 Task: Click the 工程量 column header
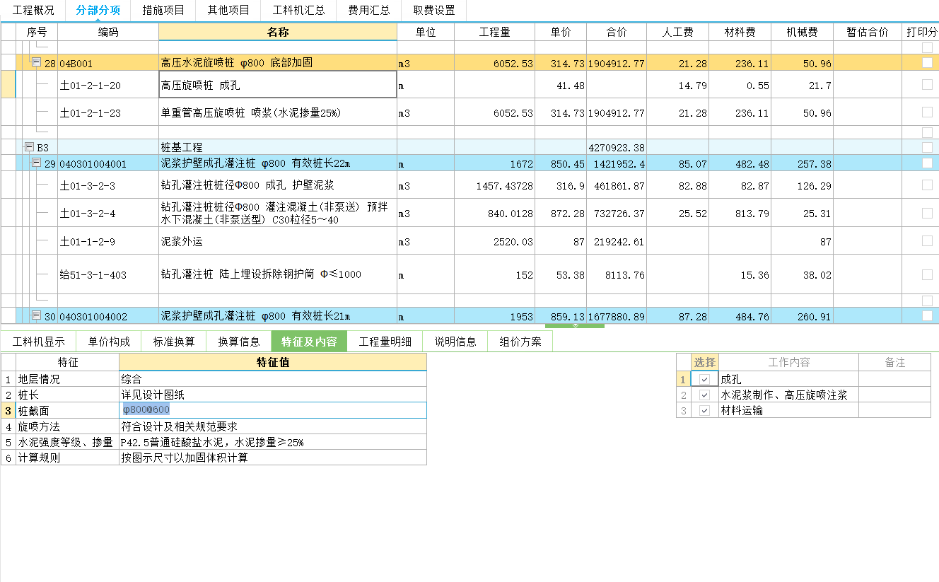pos(495,32)
